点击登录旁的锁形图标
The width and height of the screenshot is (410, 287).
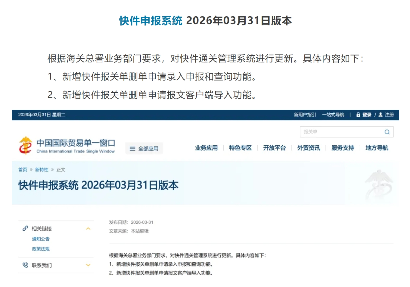[358, 115]
